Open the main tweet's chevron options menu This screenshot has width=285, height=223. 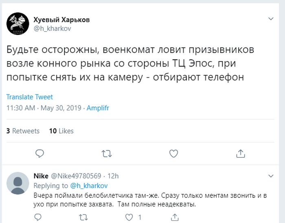[x=271, y=19]
